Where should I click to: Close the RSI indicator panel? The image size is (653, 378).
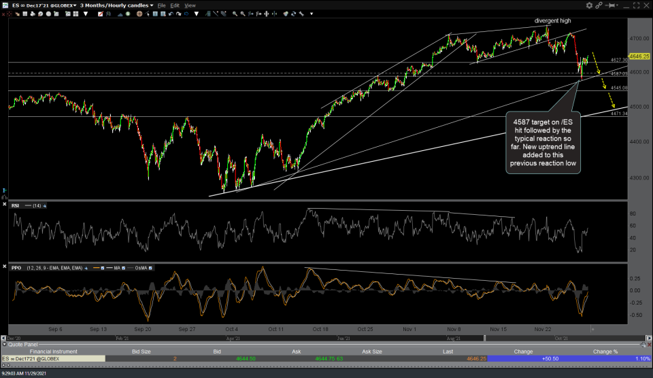[4, 204]
